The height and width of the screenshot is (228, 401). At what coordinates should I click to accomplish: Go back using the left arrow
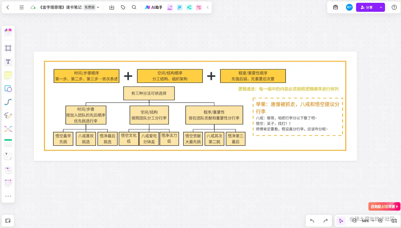(8, 8)
